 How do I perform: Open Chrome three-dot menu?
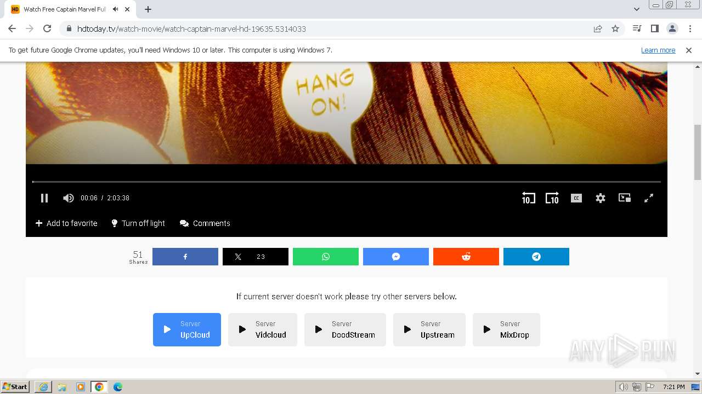689,28
